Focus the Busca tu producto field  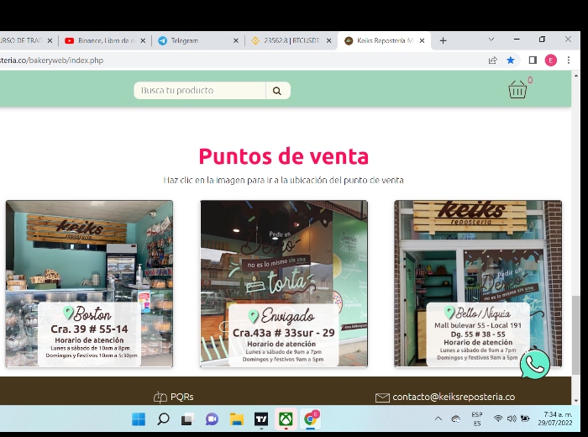[x=200, y=91]
